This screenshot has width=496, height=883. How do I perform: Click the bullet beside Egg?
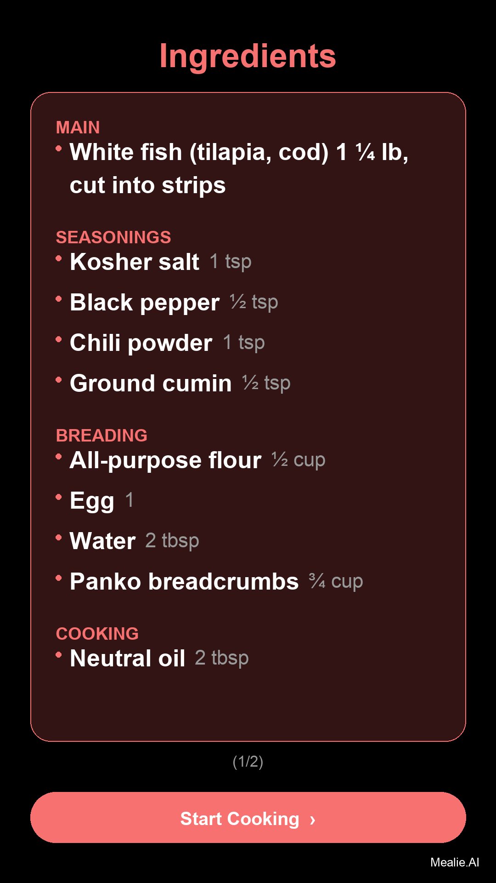pyautogui.click(x=59, y=497)
